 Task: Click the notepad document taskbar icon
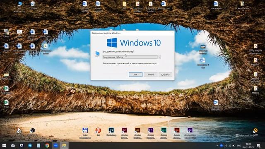(39, 145)
